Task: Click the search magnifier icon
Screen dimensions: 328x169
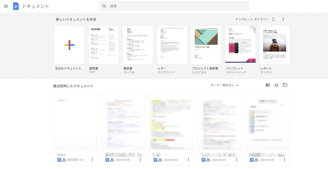Action: [104, 6]
